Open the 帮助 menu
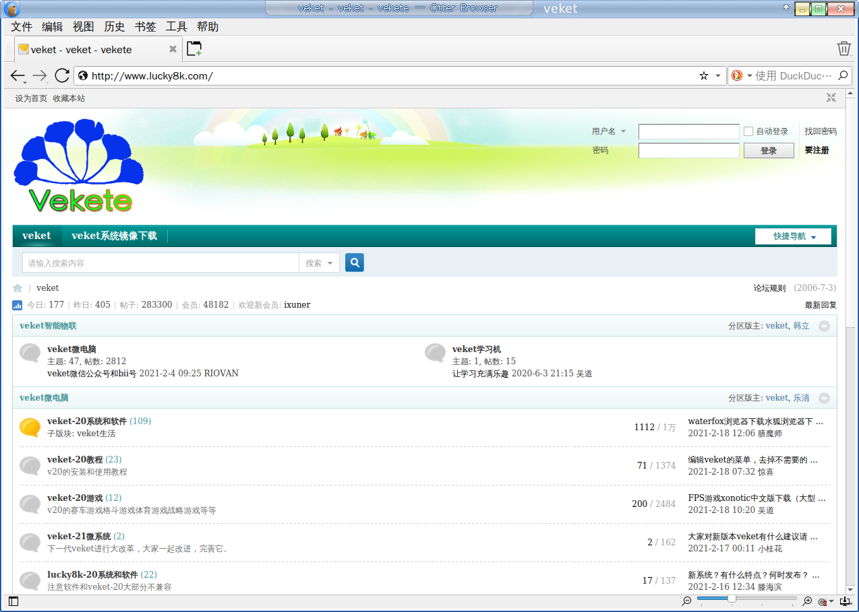The image size is (859, 612). pos(208,27)
